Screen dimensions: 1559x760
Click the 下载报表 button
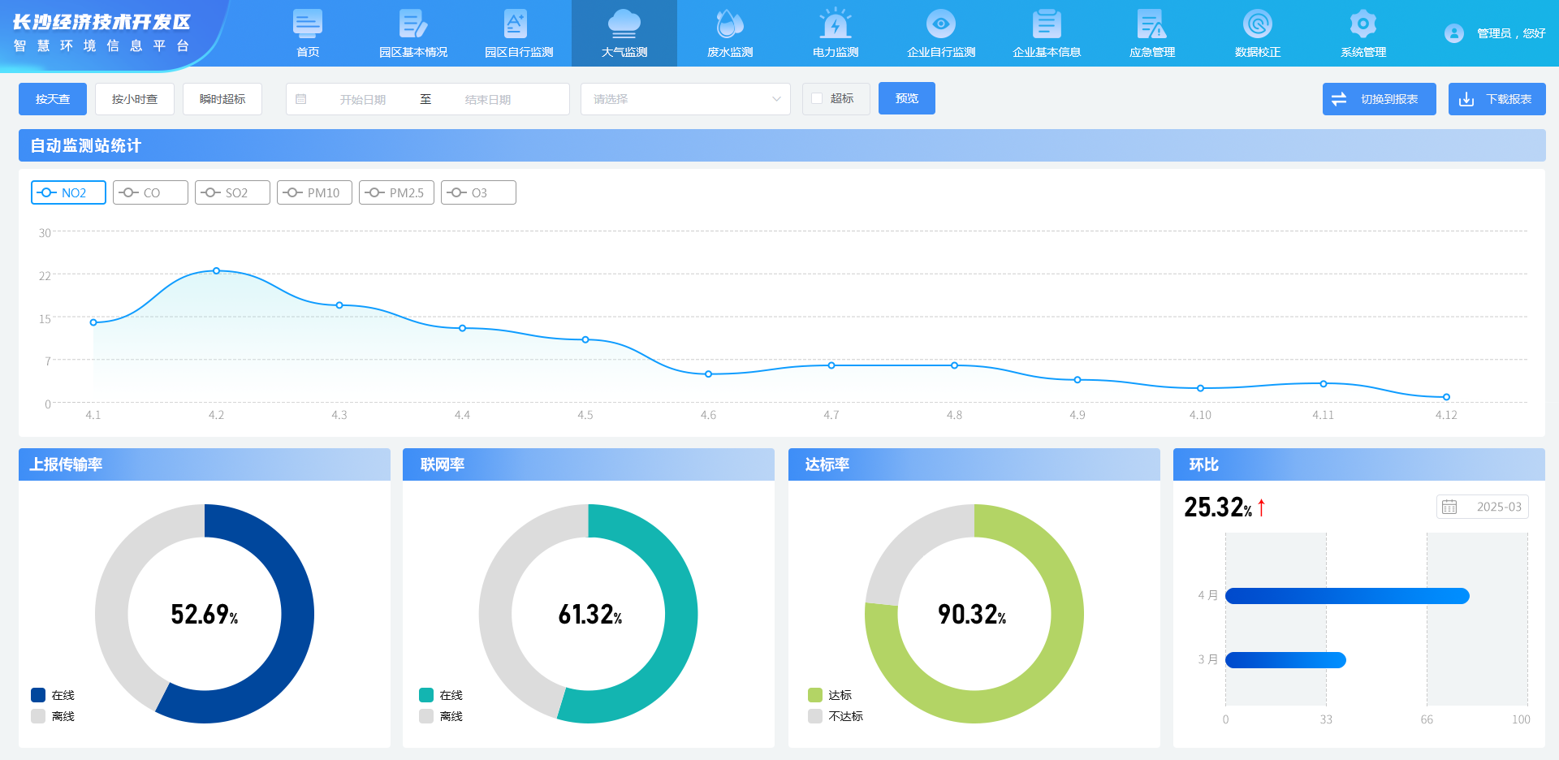click(x=1496, y=99)
